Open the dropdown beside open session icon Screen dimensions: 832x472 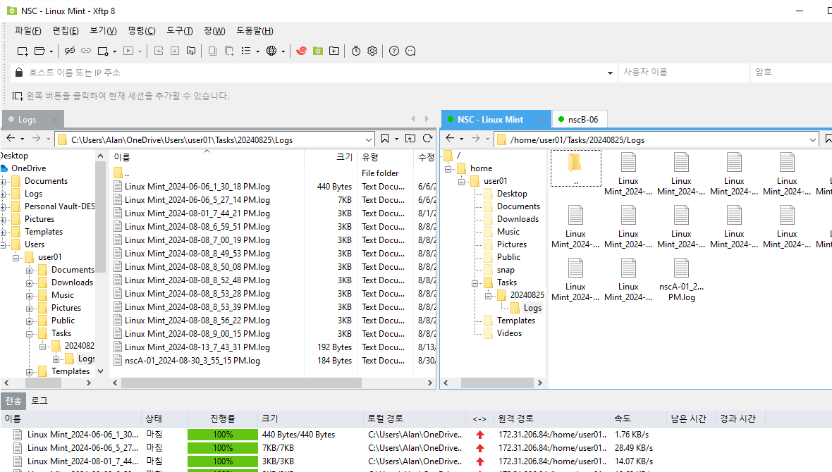[x=51, y=51]
